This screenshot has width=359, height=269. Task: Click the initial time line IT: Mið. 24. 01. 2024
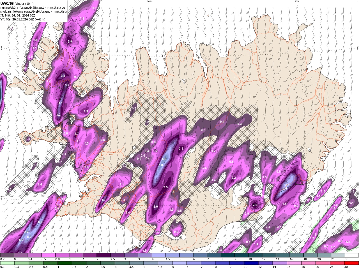(18, 15)
